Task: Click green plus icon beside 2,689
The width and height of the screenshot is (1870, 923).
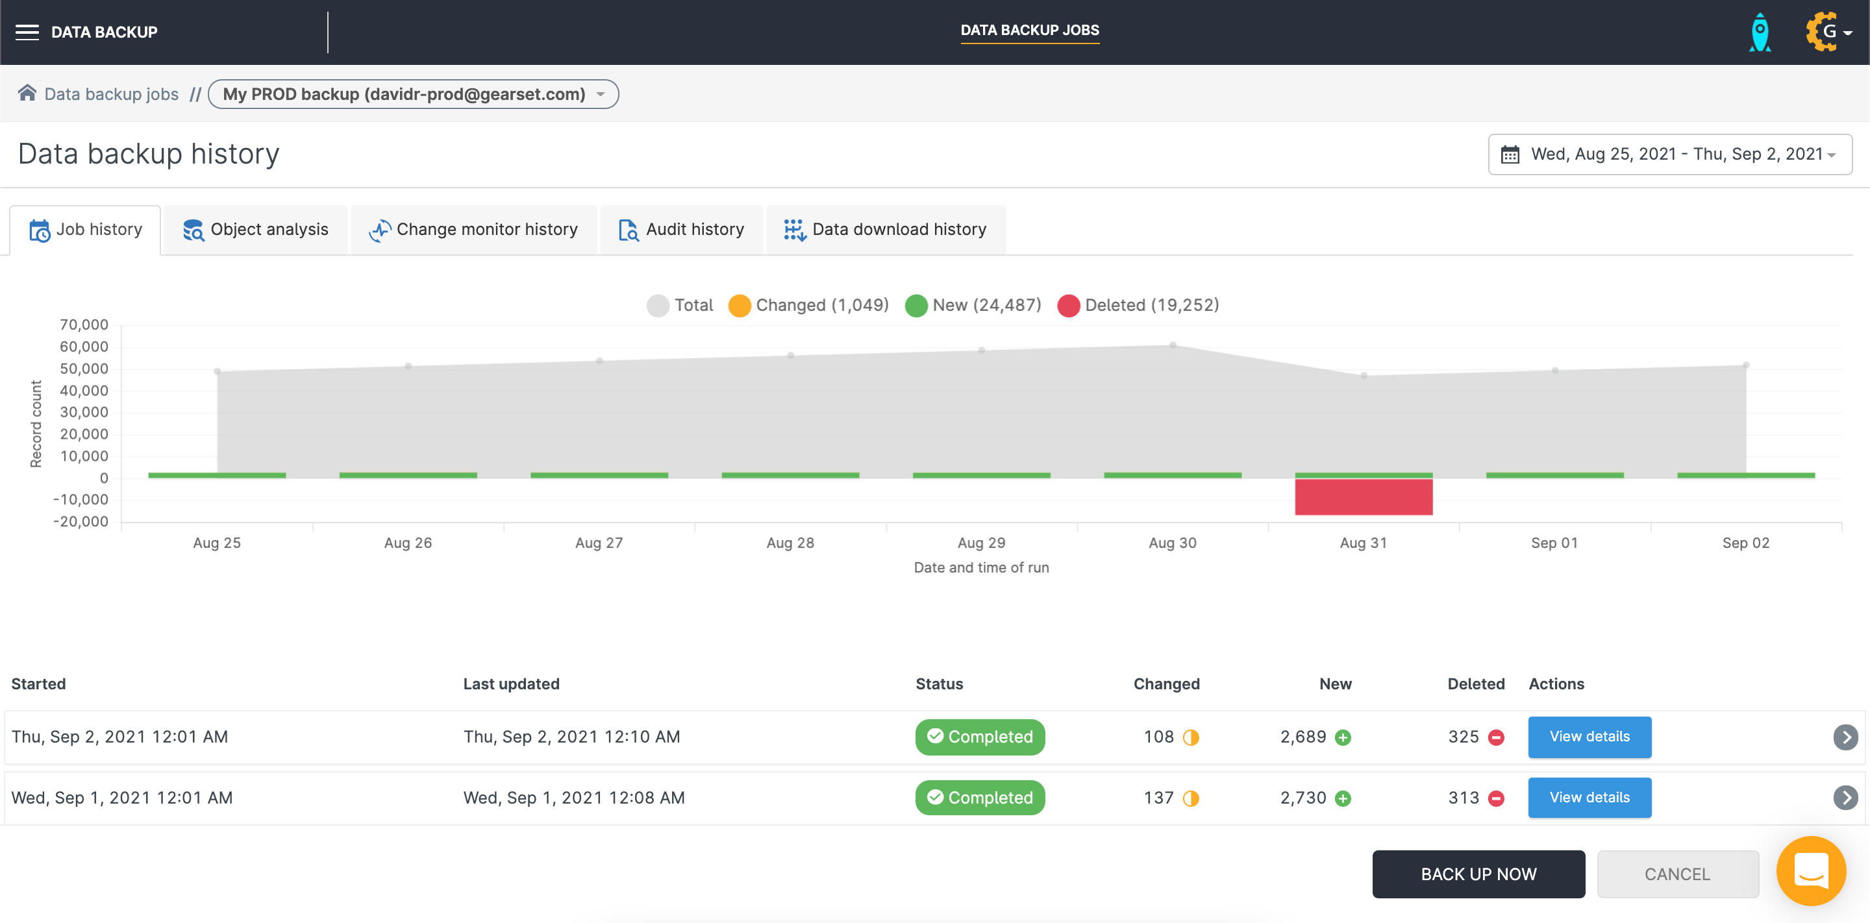Action: pyautogui.click(x=1343, y=738)
